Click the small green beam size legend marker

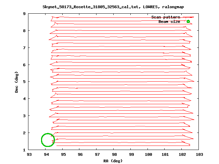[x=188, y=21]
